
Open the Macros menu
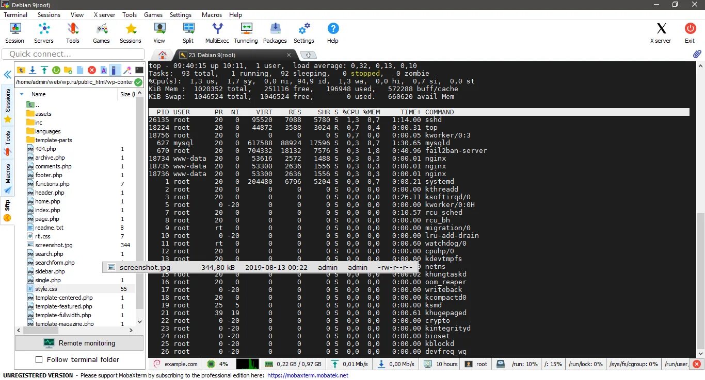pyautogui.click(x=212, y=15)
